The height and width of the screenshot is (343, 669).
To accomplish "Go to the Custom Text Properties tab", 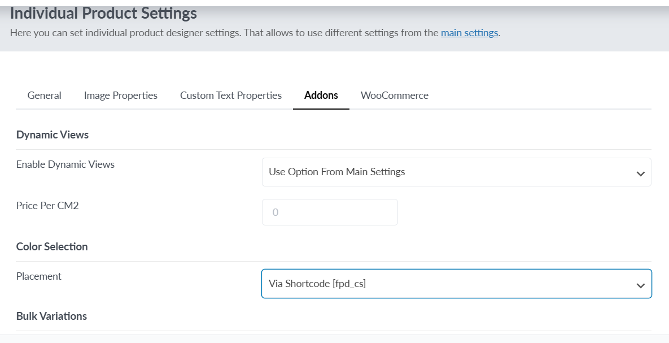I will (230, 95).
